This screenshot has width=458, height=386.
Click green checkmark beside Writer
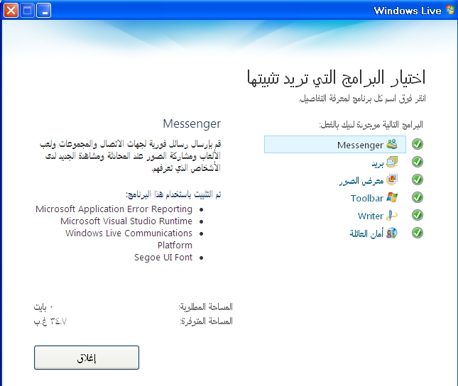418,215
